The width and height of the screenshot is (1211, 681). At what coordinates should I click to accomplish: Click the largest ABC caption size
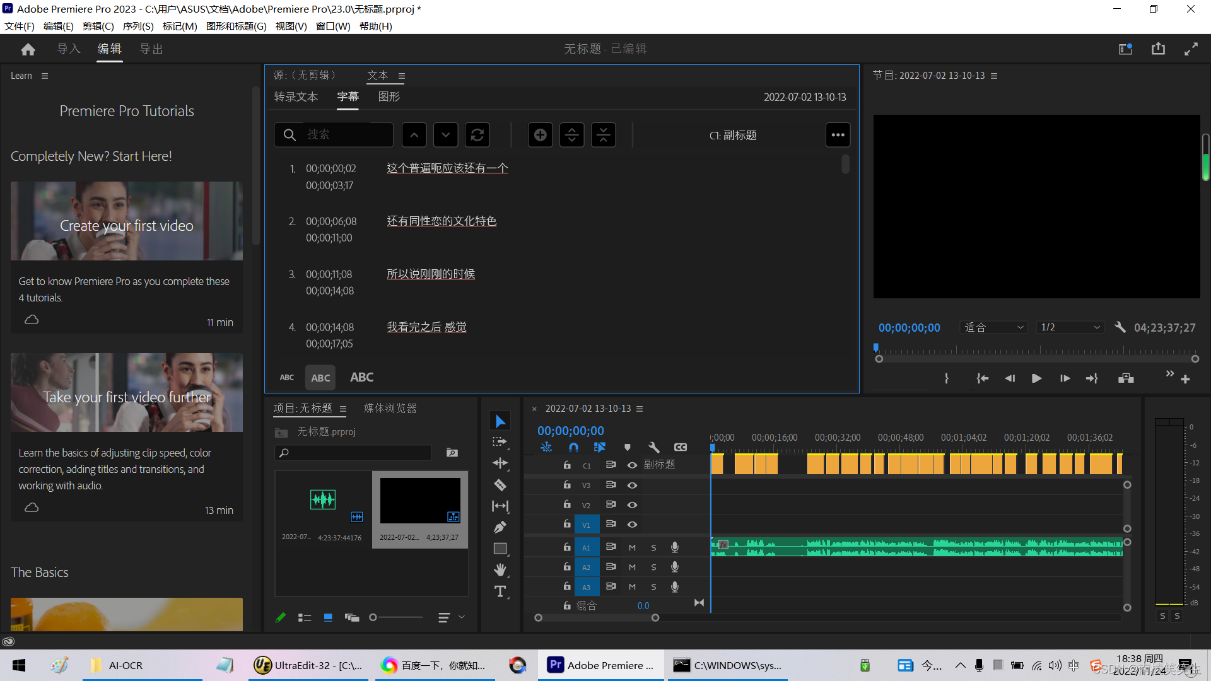point(362,377)
